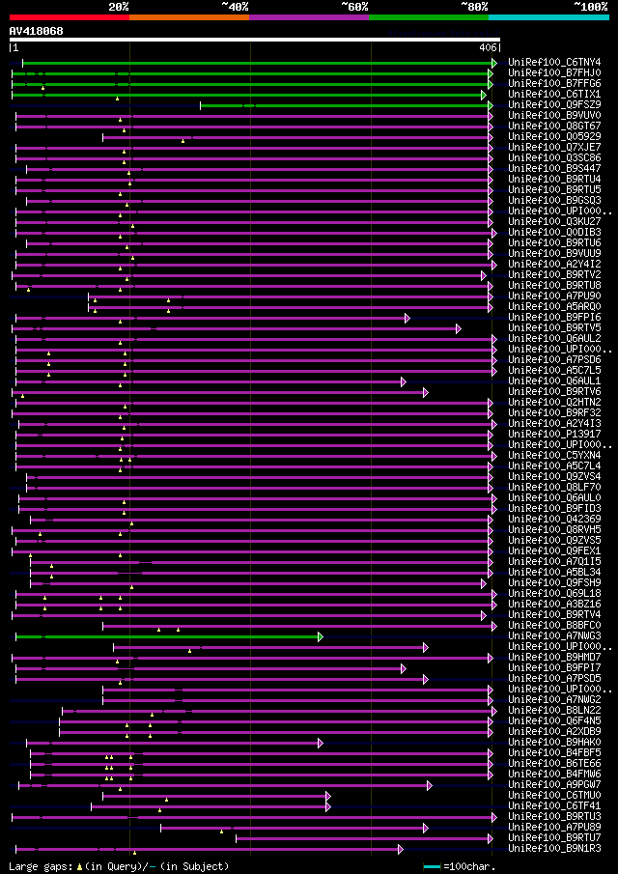Click the orange ~40% legend segment
618x874 pixels.
click(189, 17)
